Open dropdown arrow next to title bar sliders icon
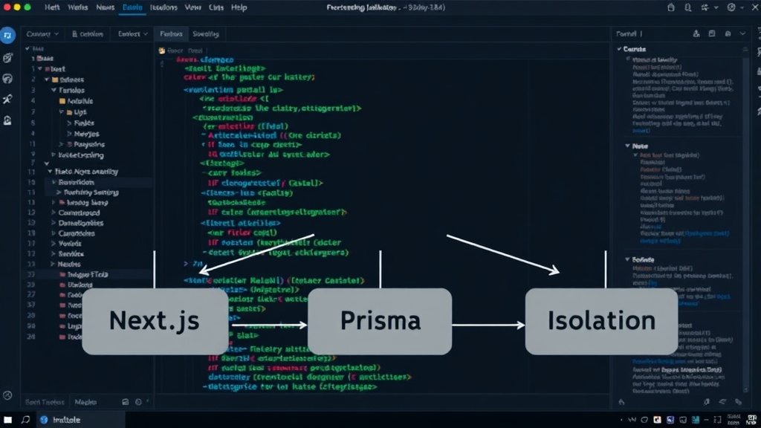761x428 pixels. [x=716, y=7]
